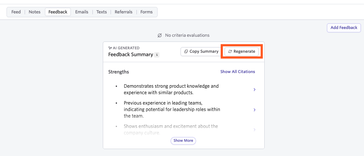Copy the feedback summary

point(201,51)
